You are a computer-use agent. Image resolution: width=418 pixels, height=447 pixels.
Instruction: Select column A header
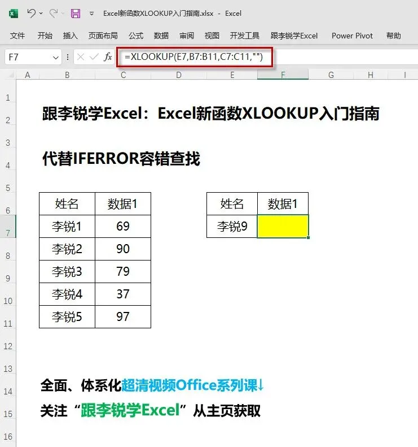pyautogui.click(x=28, y=75)
